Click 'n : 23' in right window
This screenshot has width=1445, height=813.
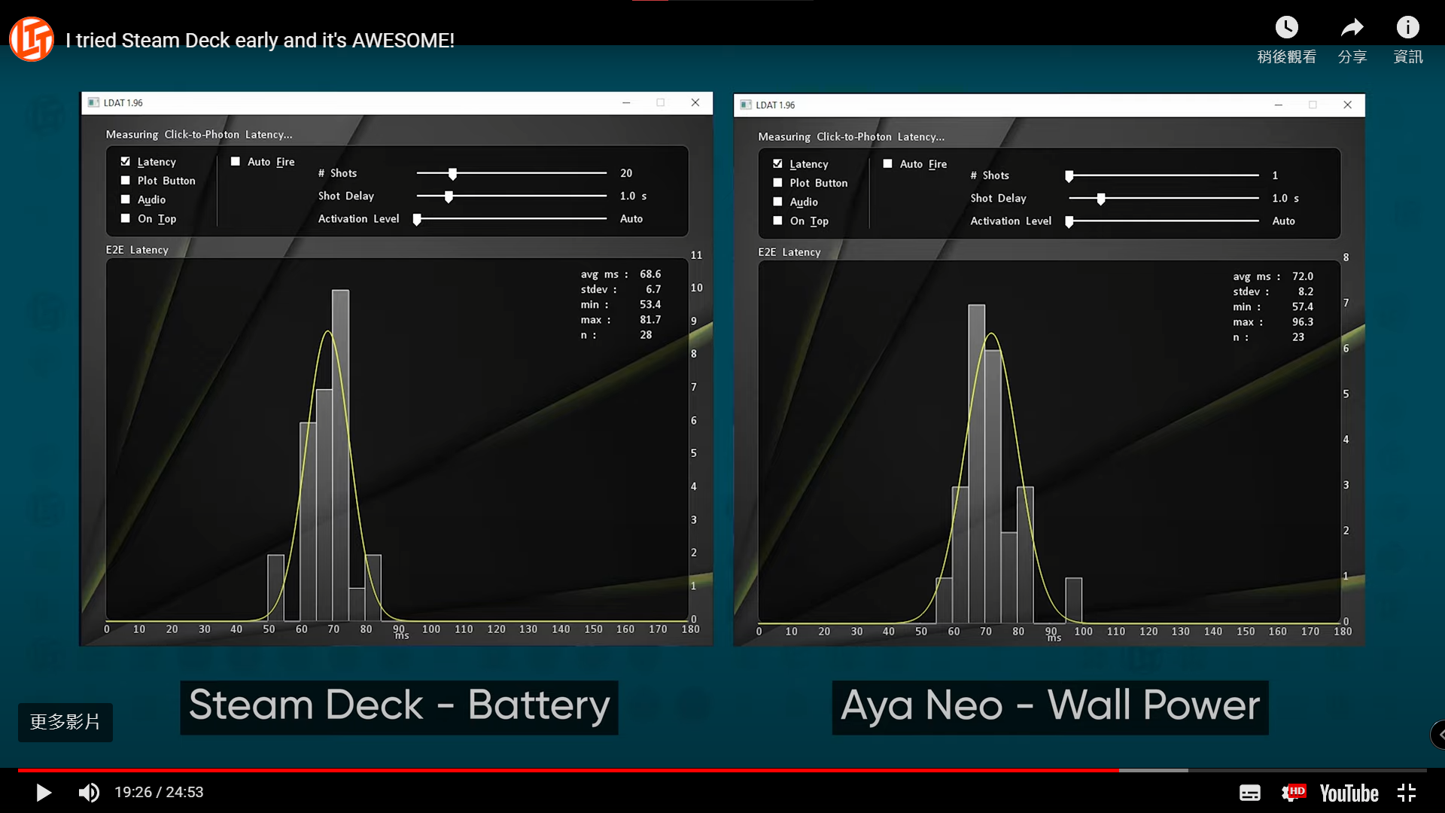[x=1269, y=337]
